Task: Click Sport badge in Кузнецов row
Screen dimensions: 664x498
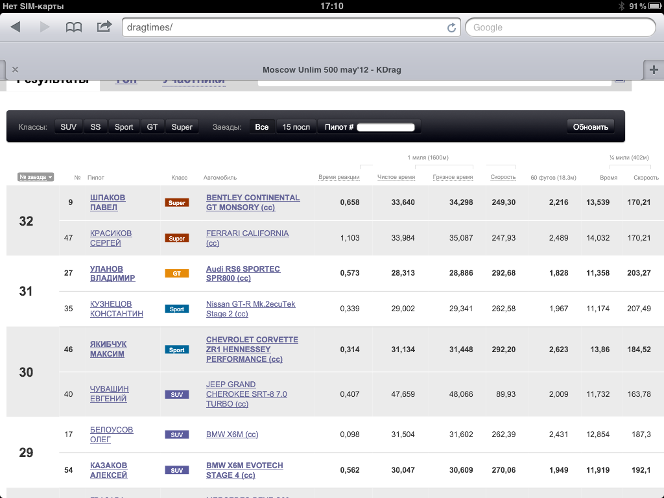Action: pos(176,309)
